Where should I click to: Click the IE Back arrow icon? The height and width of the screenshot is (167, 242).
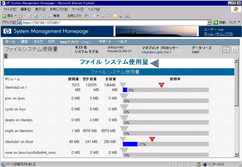click(4, 16)
